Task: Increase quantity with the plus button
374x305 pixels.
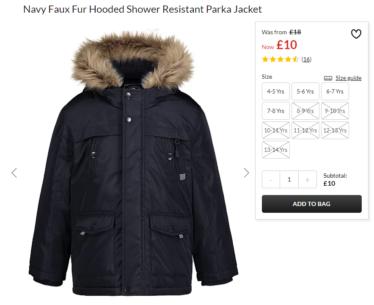Action: pos(308,179)
